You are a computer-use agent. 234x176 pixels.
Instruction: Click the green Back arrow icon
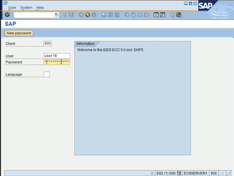coord(81,15)
